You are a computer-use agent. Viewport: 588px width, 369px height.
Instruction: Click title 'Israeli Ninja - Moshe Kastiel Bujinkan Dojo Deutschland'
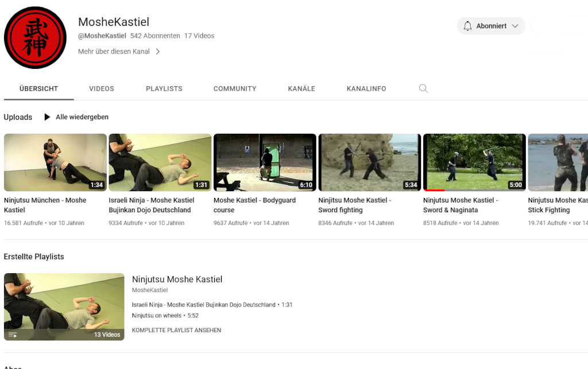click(x=152, y=205)
